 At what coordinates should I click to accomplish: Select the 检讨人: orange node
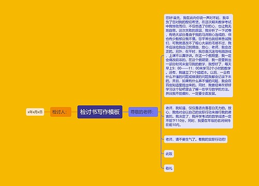click(61, 112)
